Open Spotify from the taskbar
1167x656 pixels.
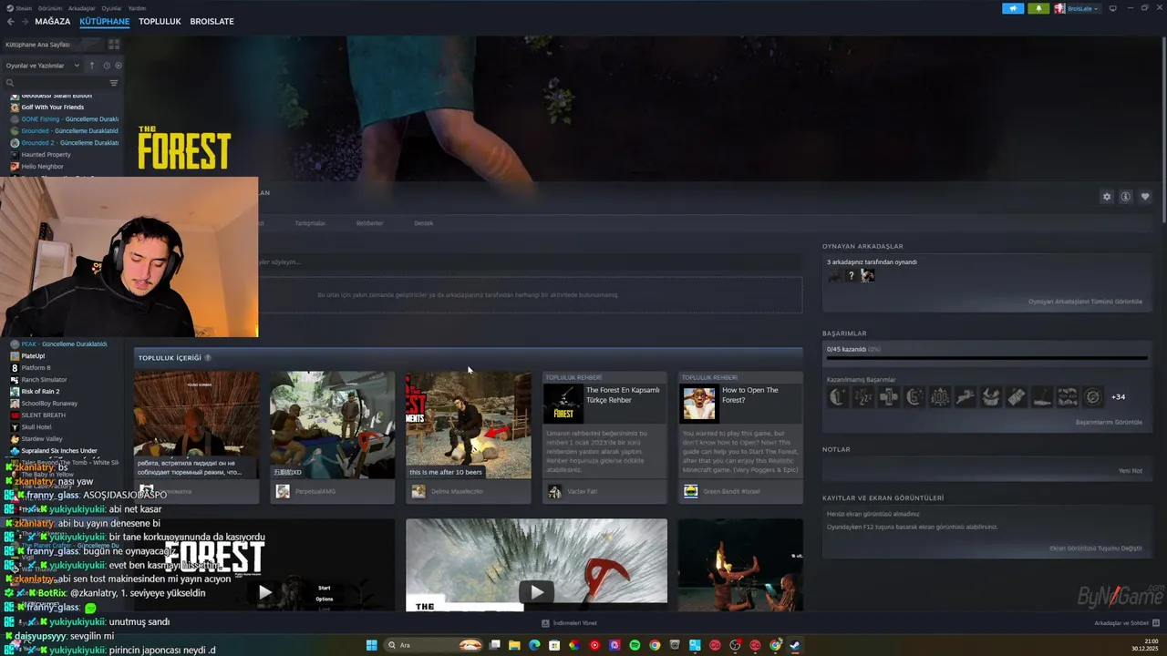[x=635, y=645]
